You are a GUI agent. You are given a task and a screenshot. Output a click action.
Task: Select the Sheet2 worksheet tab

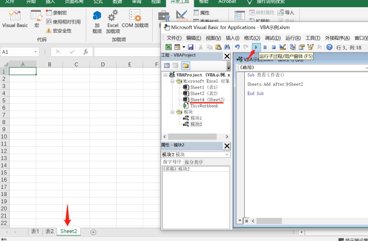pos(68,231)
